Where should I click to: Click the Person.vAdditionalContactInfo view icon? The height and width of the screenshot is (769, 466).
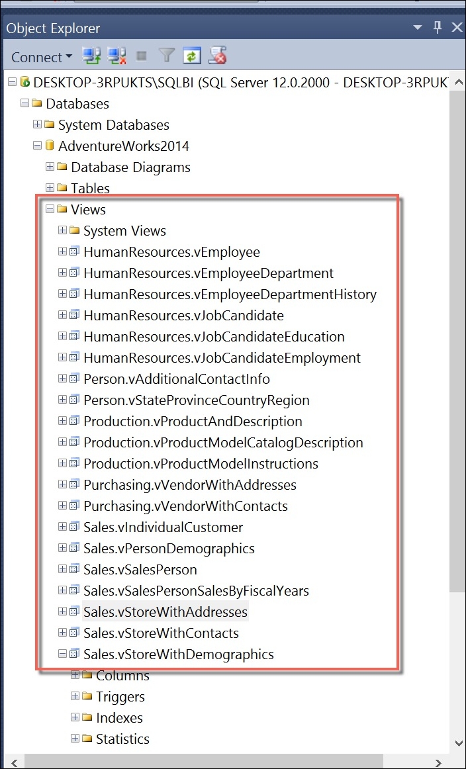tap(73, 379)
